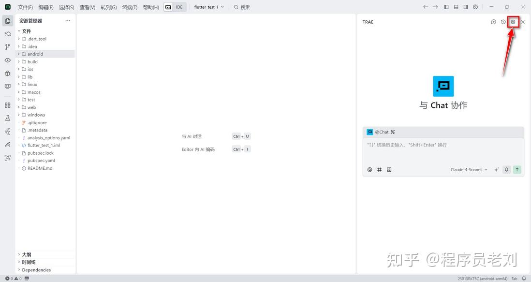The height and width of the screenshot is (282, 531).
Task: Open TRAE settings gear in chat panel
Action: point(513,22)
